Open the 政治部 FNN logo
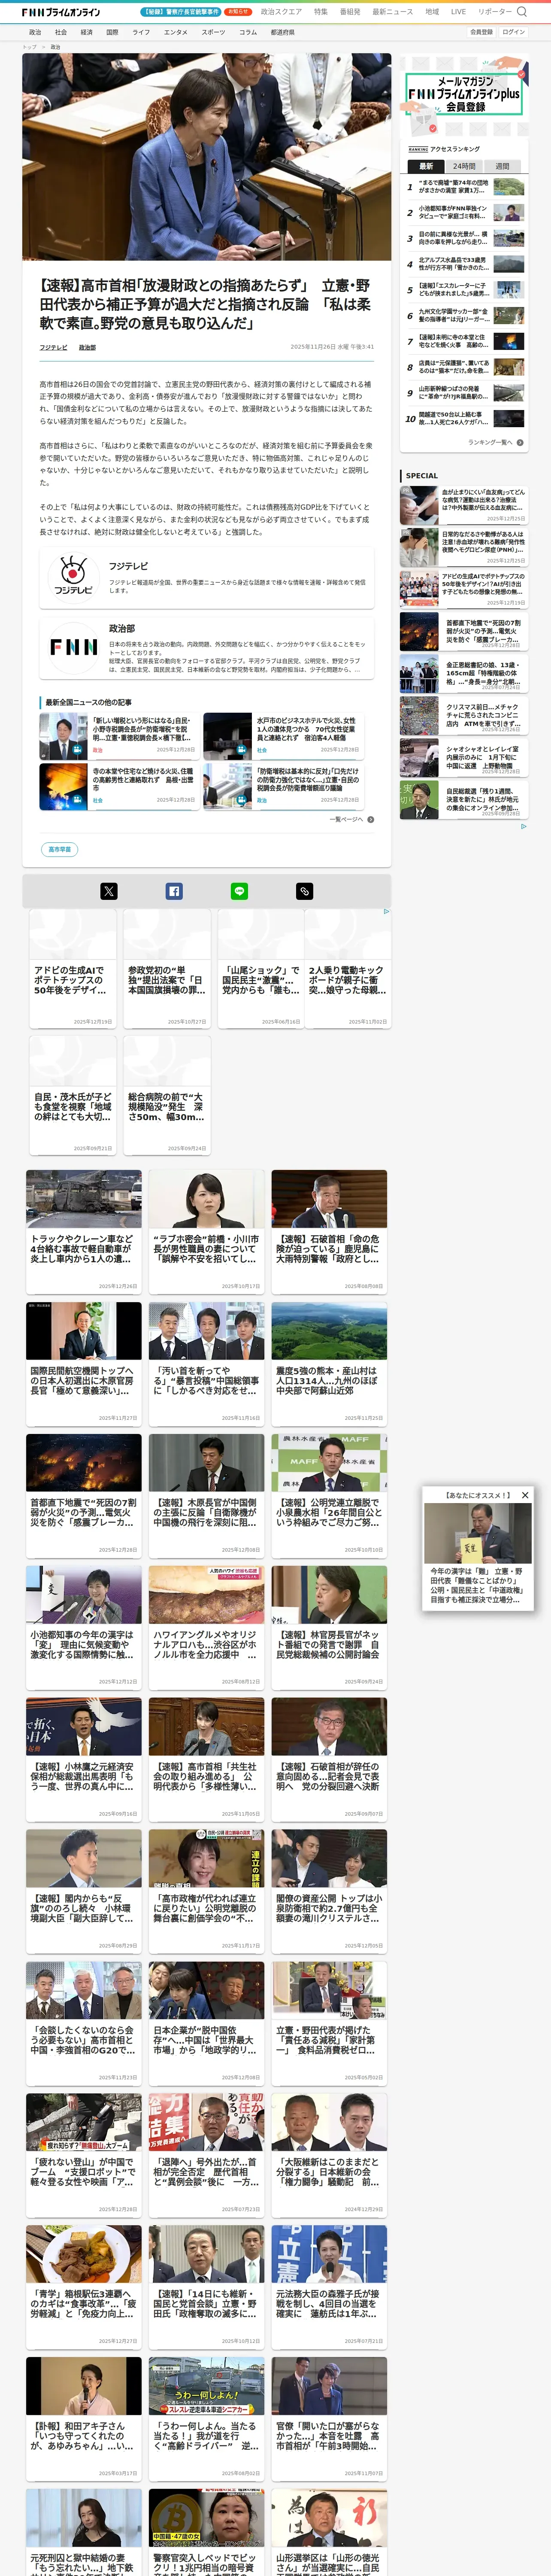 coord(74,647)
